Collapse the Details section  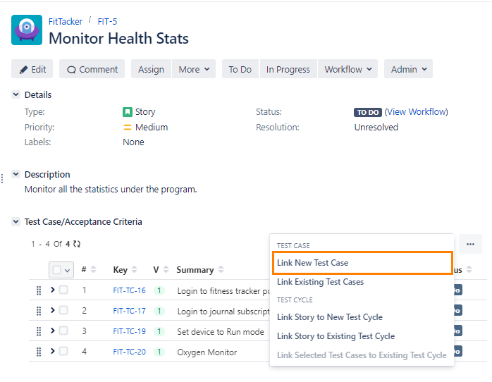point(16,94)
